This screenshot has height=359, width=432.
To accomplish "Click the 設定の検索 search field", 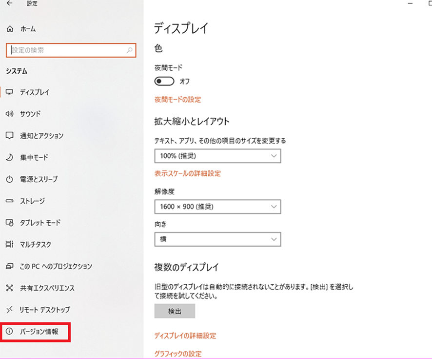I will (66, 50).
